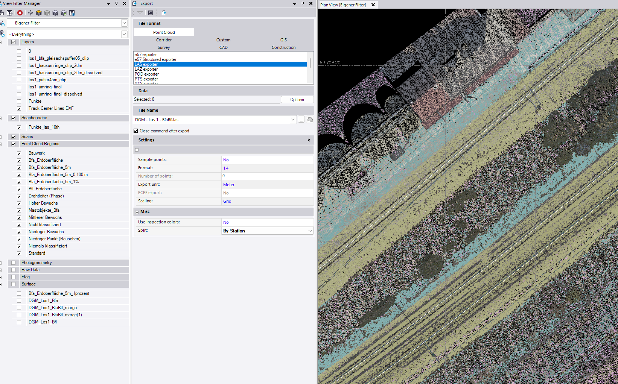Enable the DGM_Los1_Bfa surface checkbox
The height and width of the screenshot is (384, 618).
(x=19, y=301)
